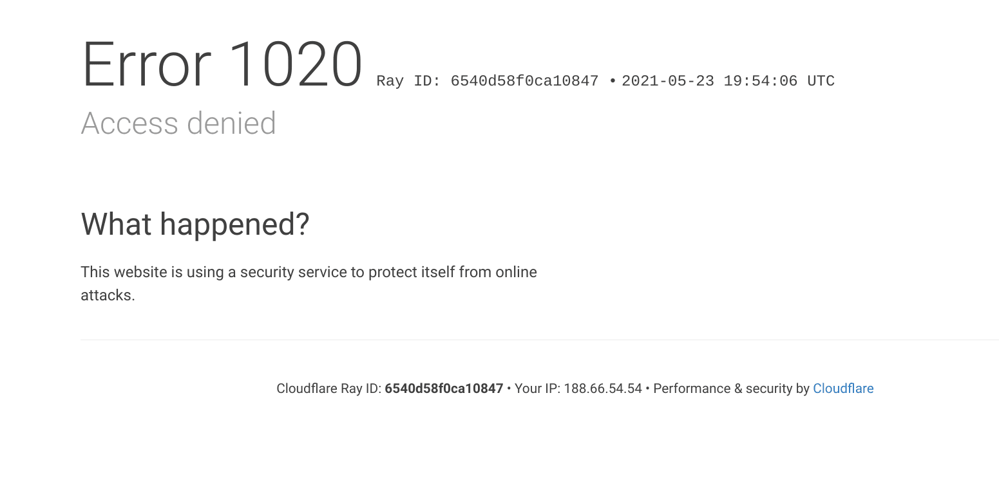
Task: Click the time 19:54:06 in the header
Action: coord(760,81)
